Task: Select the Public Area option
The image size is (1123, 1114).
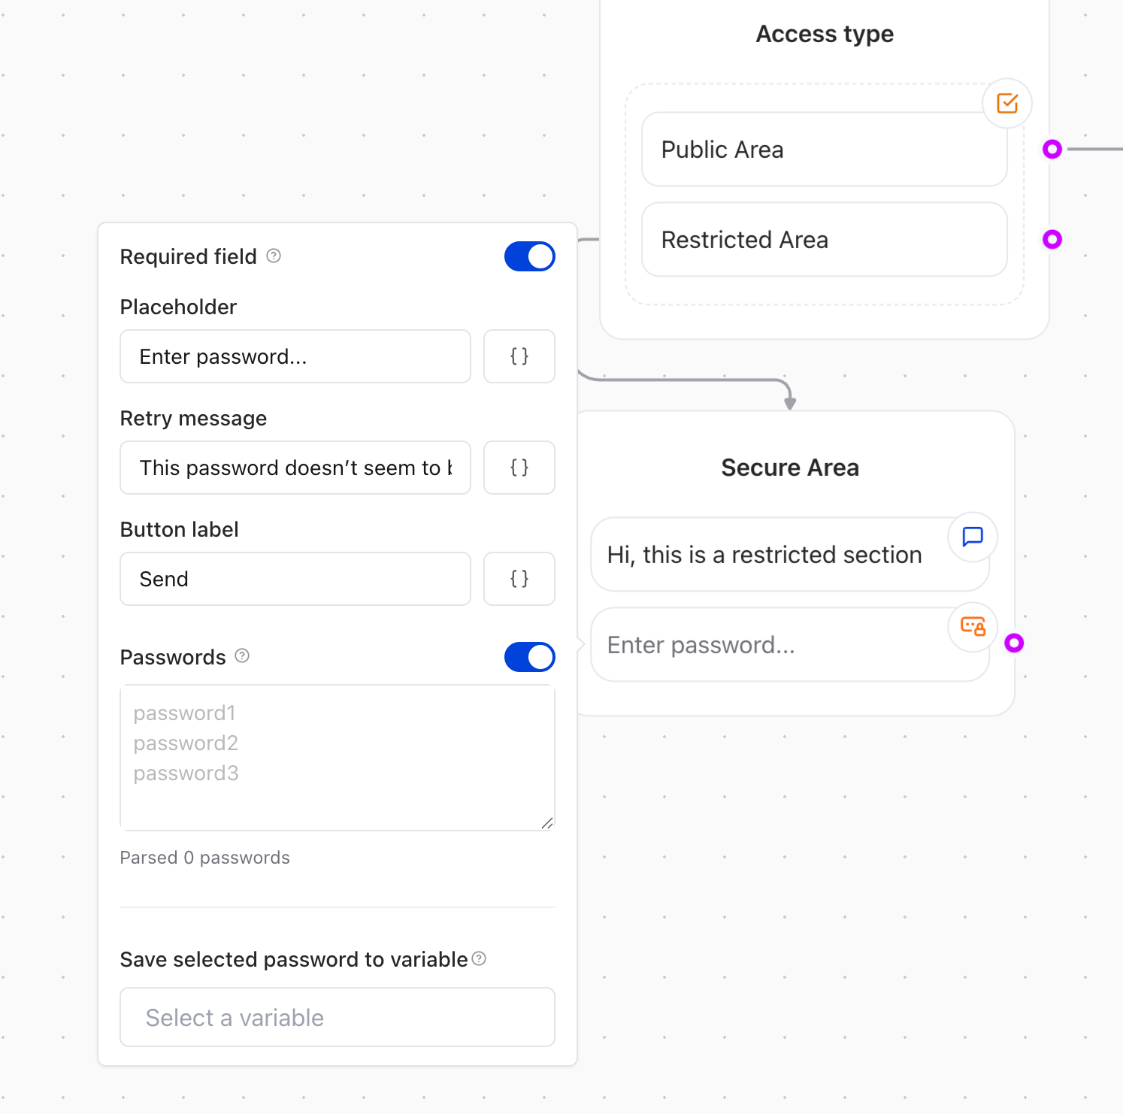Action: pyautogui.click(x=823, y=150)
